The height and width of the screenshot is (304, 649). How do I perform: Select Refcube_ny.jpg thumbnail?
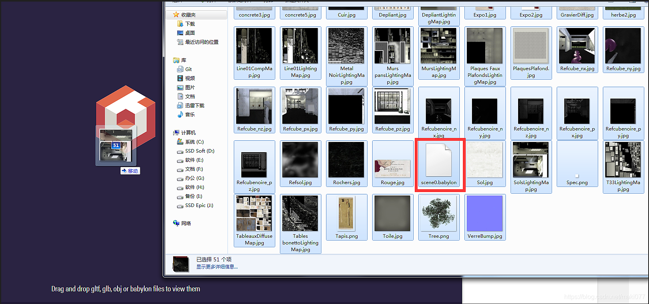click(623, 46)
